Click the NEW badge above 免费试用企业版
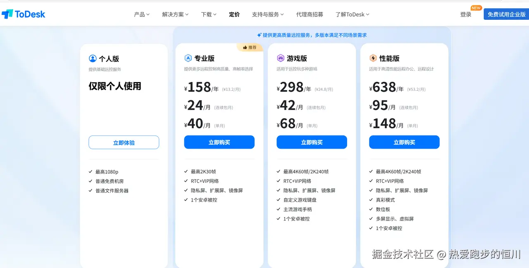The image size is (529, 268). click(476, 7)
